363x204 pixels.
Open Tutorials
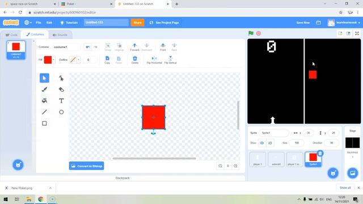(x=69, y=23)
